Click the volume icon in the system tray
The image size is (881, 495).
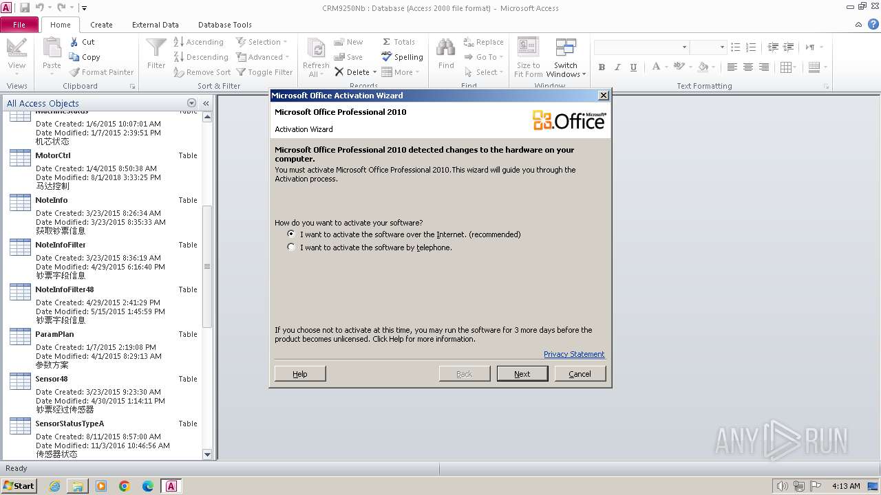click(x=782, y=486)
